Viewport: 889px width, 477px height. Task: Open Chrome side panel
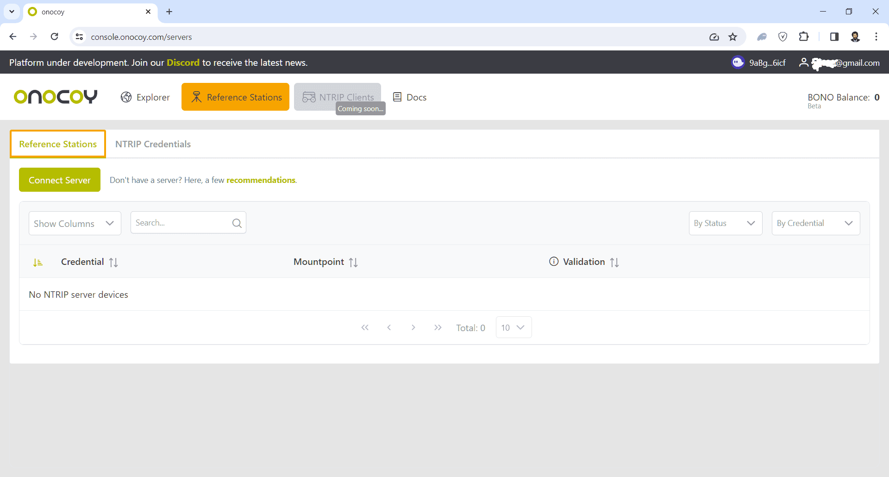click(834, 37)
